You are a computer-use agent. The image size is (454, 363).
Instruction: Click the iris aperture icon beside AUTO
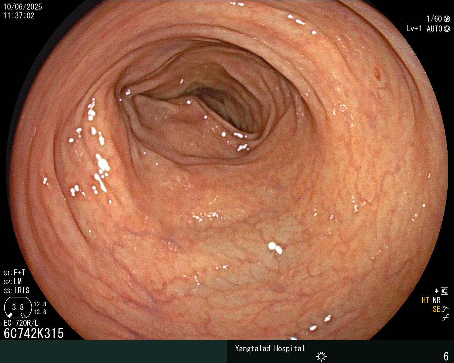tap(447, 29)
